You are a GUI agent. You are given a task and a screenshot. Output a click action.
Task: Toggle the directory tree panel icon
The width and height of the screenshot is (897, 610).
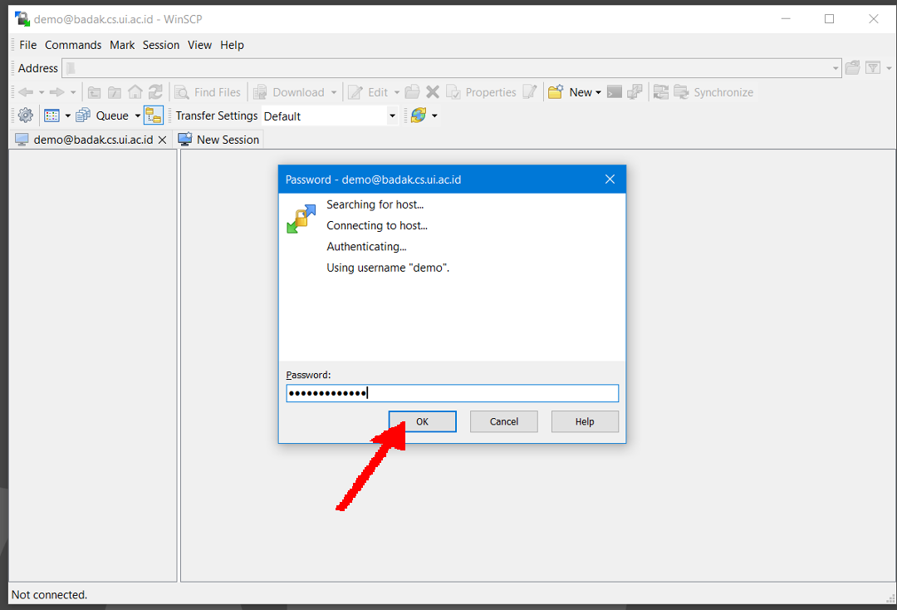tap(153, 116)
